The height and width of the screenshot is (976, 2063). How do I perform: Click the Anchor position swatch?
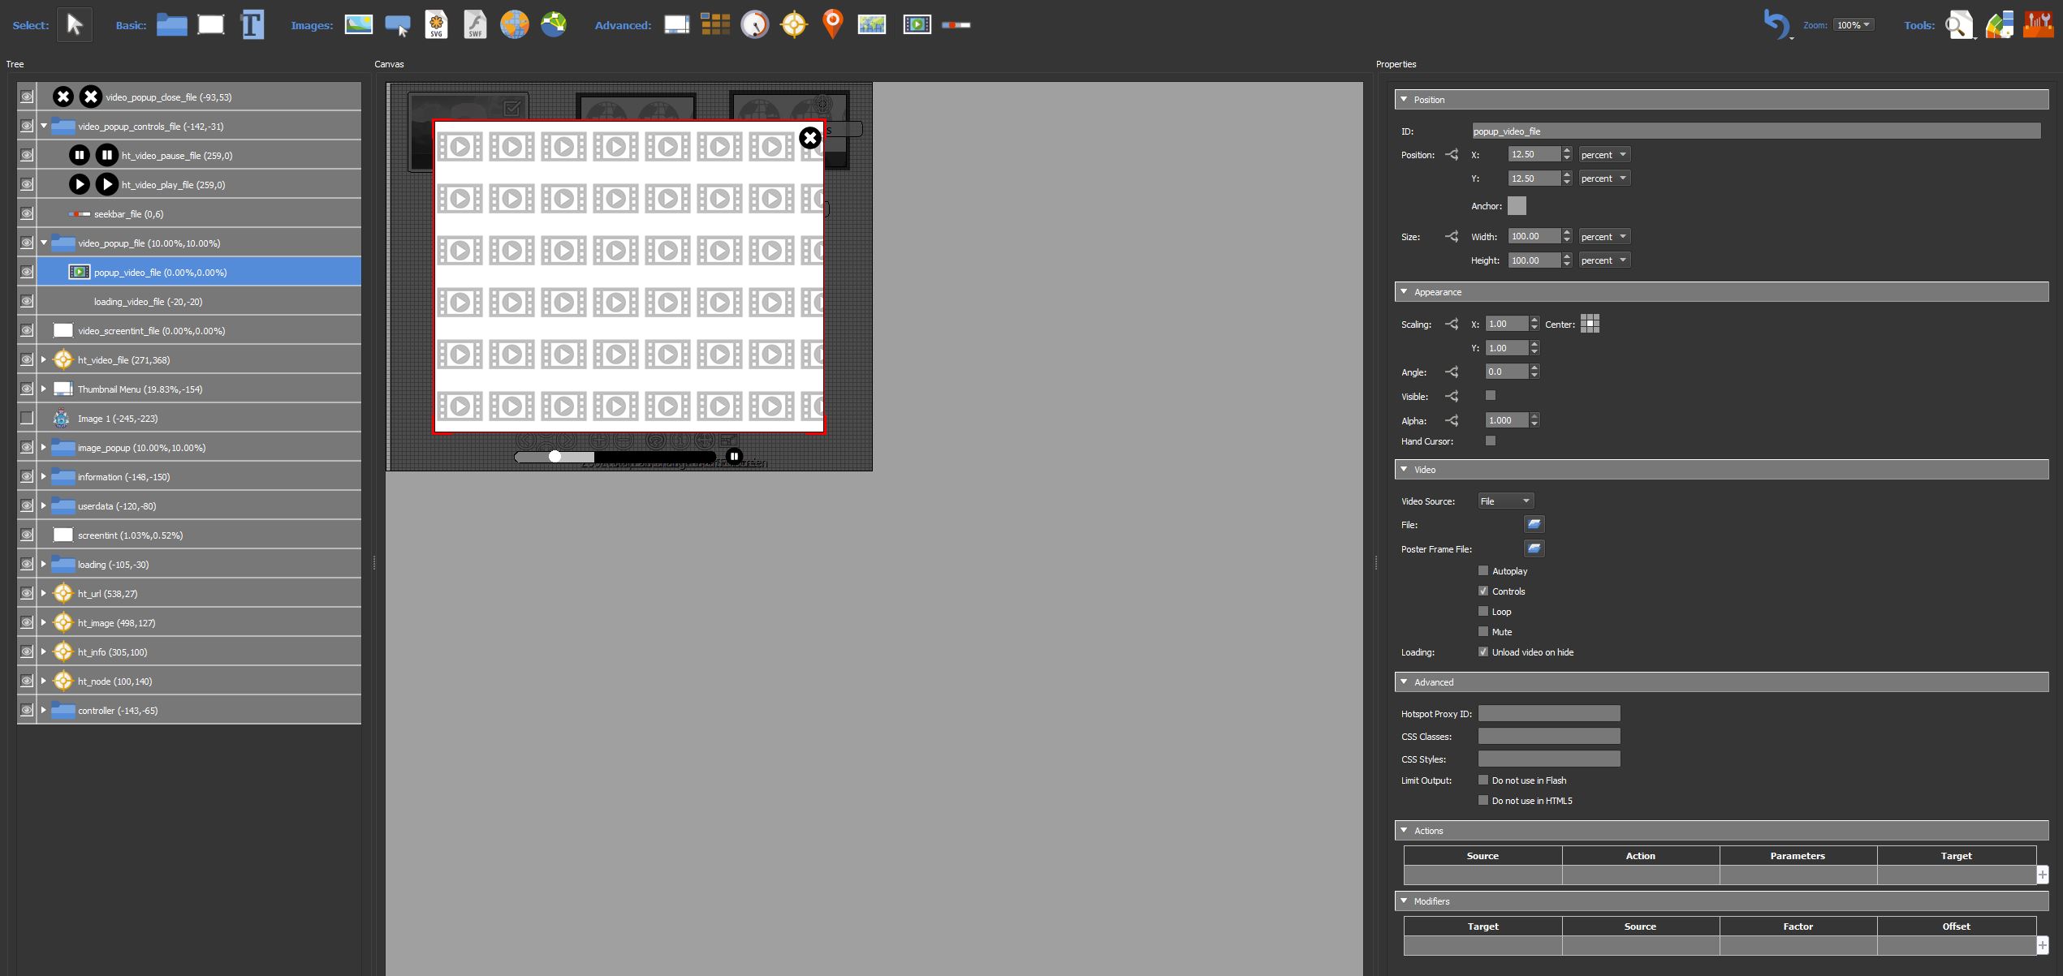tap(1517, 206)
